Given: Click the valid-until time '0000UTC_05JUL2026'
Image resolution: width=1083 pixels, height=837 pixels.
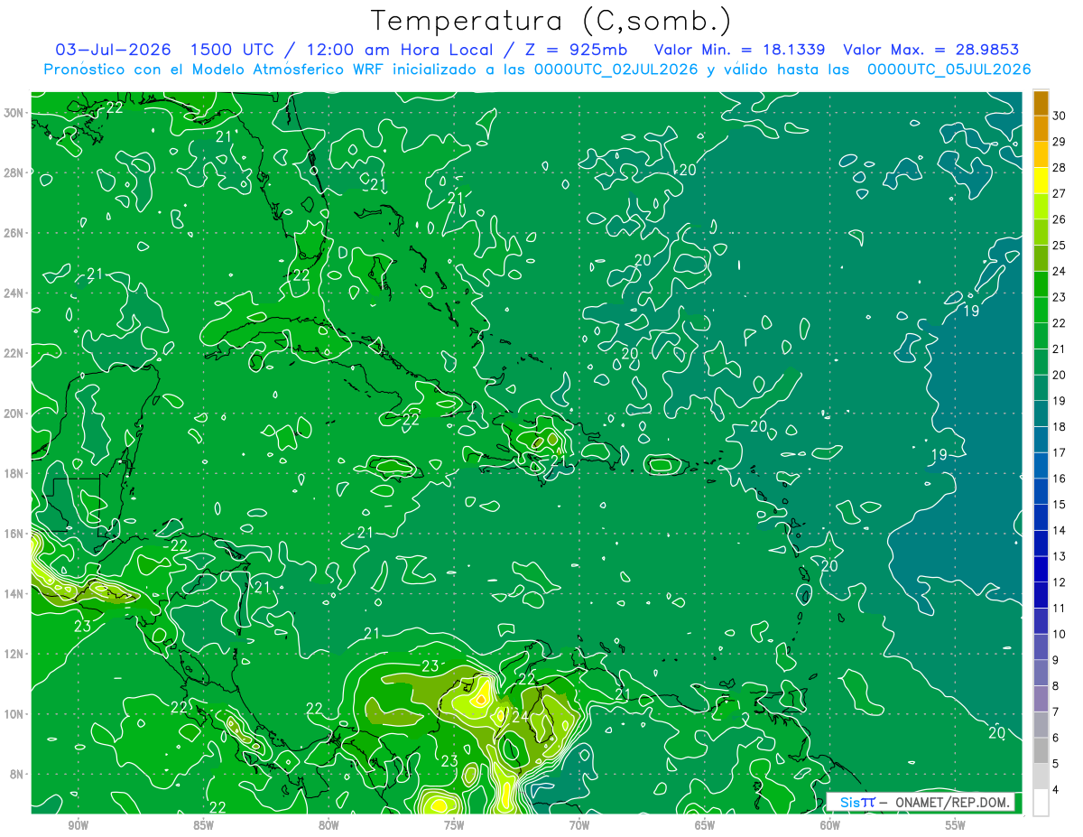Looking at the screenshot, I should 949,70.
